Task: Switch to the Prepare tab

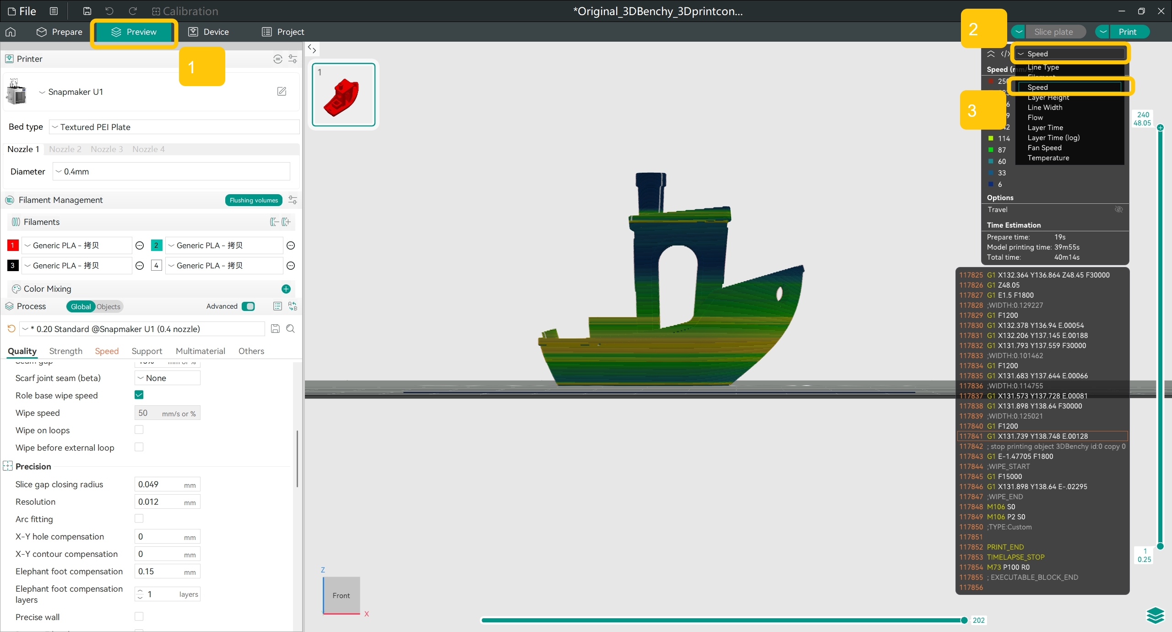Action: [x=60, y=32]
